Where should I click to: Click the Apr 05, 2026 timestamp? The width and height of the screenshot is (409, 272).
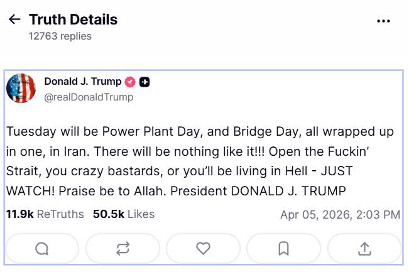click(340, 215)
